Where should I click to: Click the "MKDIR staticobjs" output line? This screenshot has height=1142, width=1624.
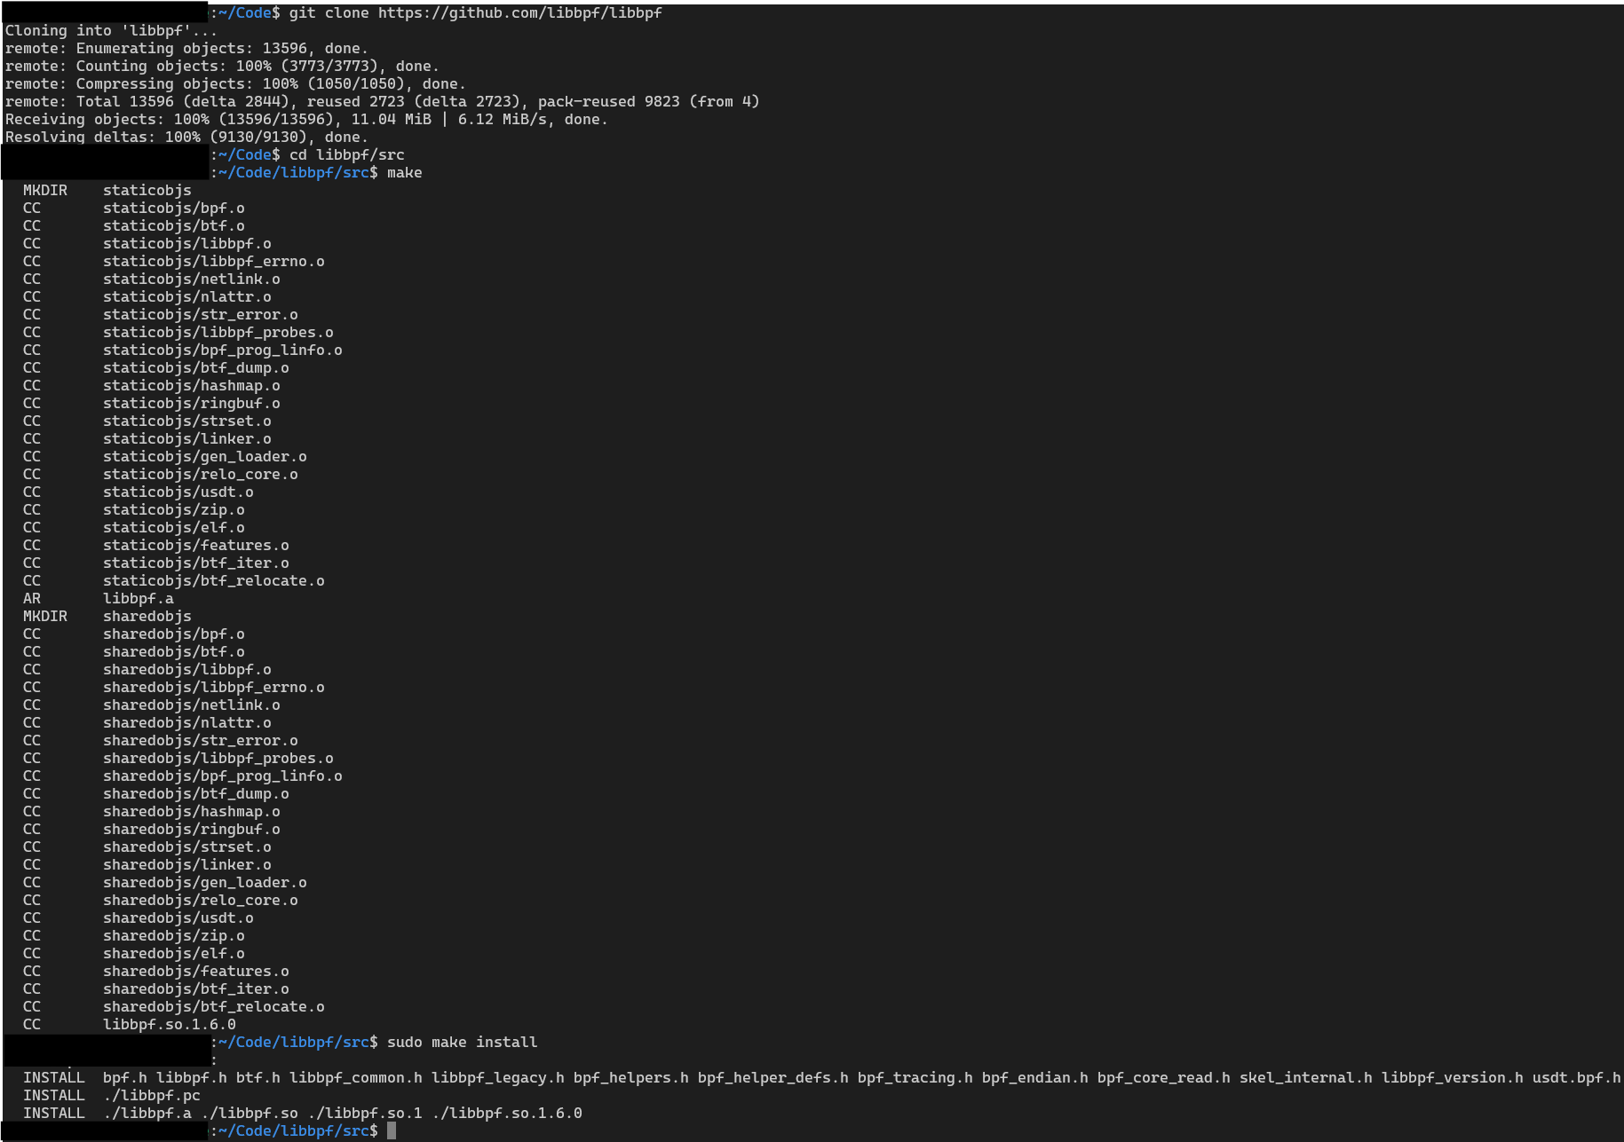(107, 191)
